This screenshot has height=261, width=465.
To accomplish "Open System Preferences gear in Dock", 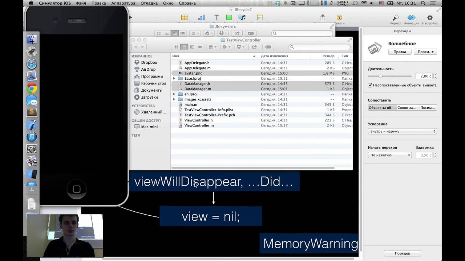I will [x=32, y=149].
